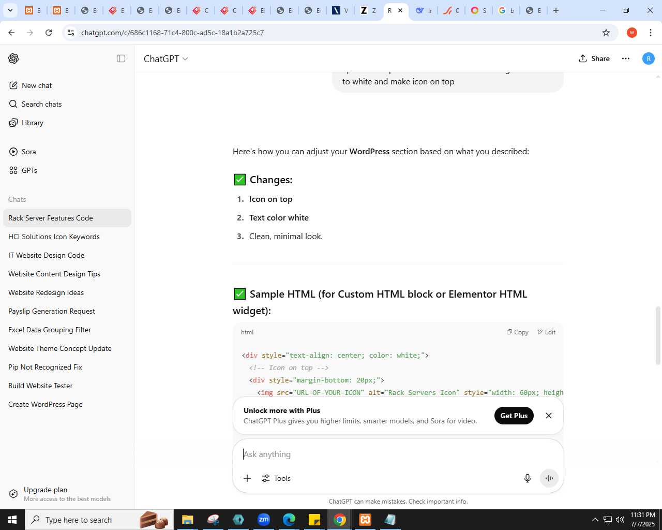Click the page vertical scrollbar thumb
Image resolution: width=662 pixels, height=530 pixels.
pyautogui.click(x=658, y=336)
